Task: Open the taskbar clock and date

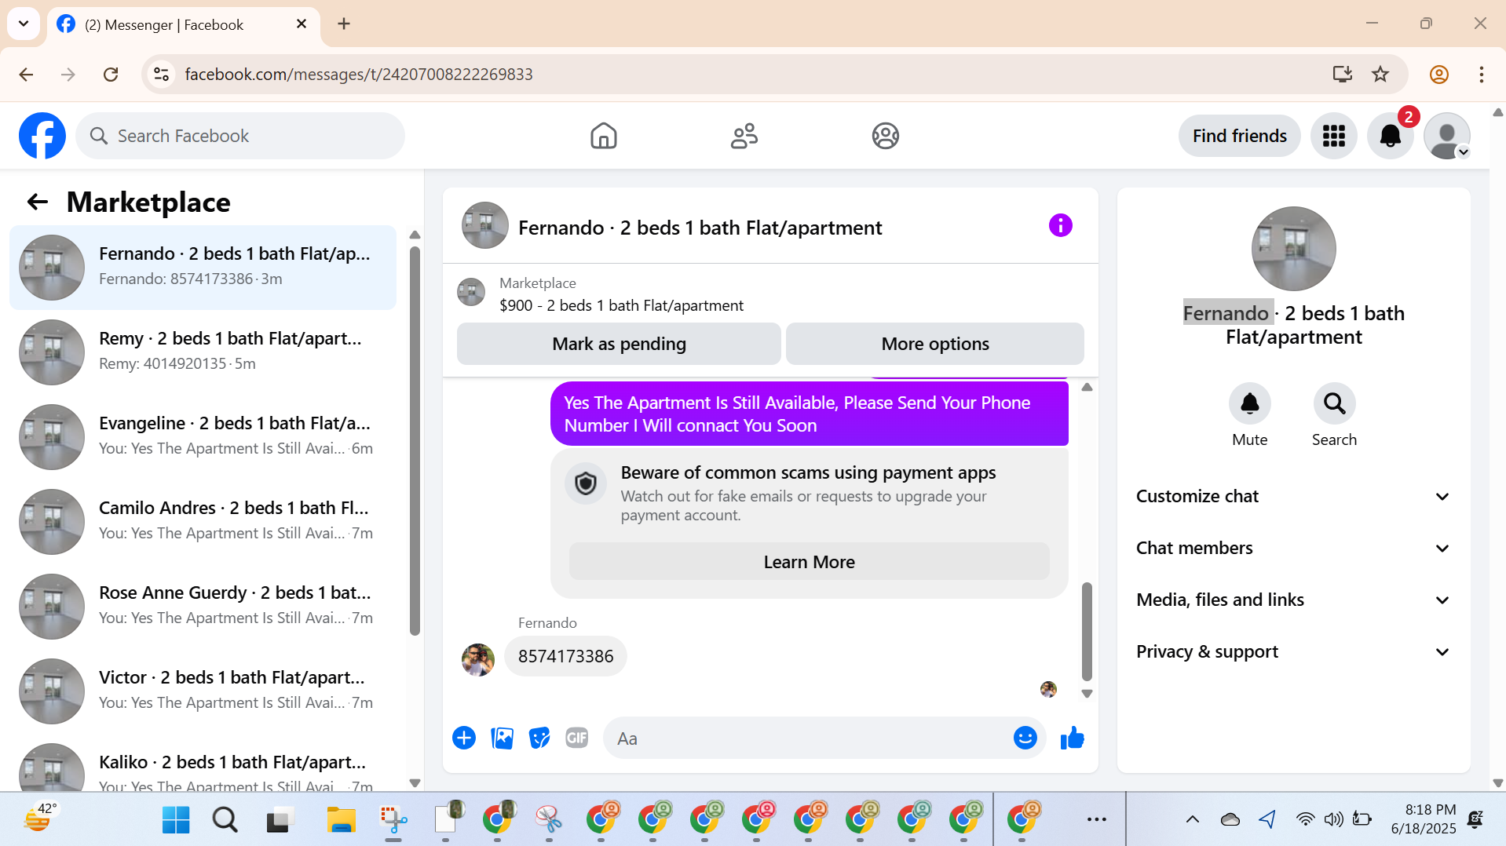Action: [1423, 819]
